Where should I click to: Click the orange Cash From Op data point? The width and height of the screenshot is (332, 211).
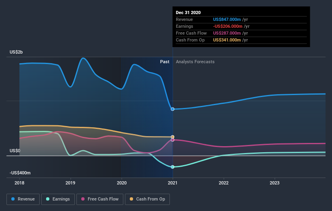pos(173,137)
